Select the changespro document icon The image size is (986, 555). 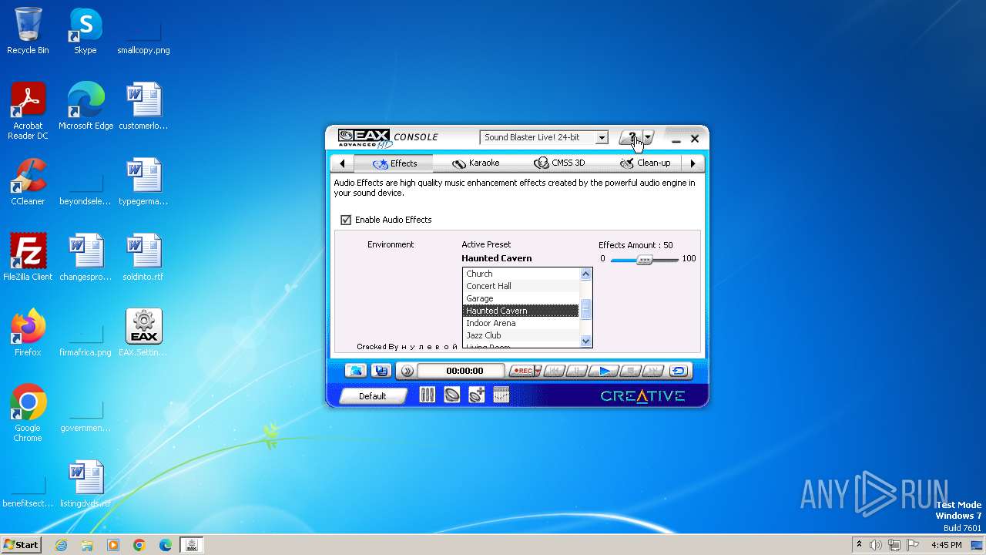(86, 257)
